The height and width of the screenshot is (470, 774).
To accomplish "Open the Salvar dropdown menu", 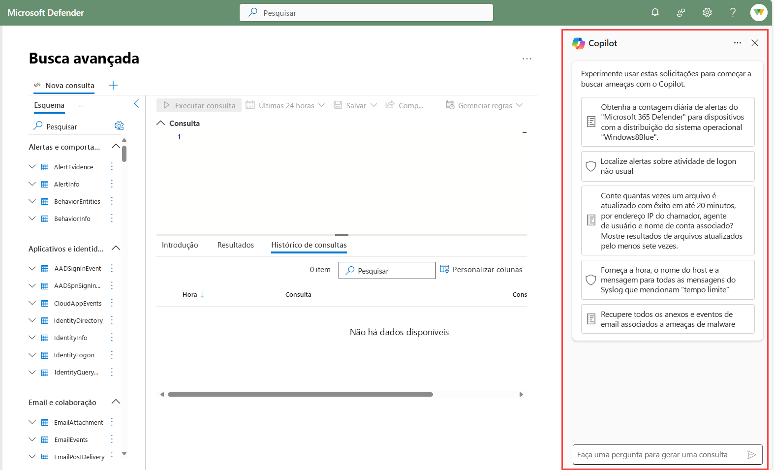I will 355,105.
